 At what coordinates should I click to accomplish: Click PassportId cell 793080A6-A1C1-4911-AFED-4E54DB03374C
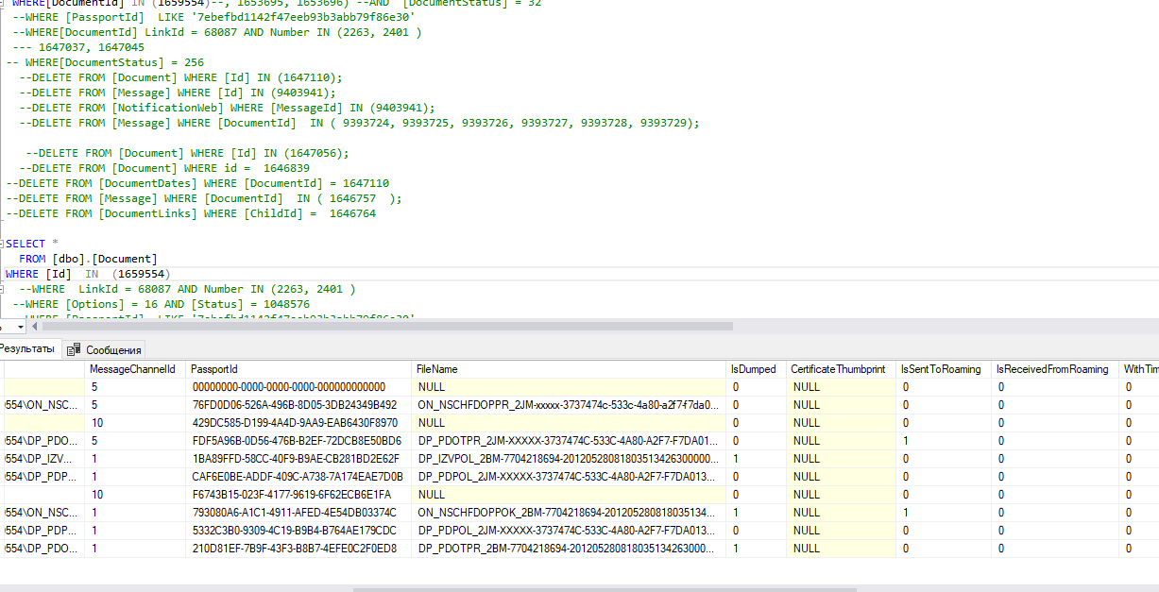299,513
